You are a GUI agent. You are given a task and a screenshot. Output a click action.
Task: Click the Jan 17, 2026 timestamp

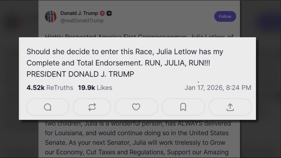(x=217, y=88)
